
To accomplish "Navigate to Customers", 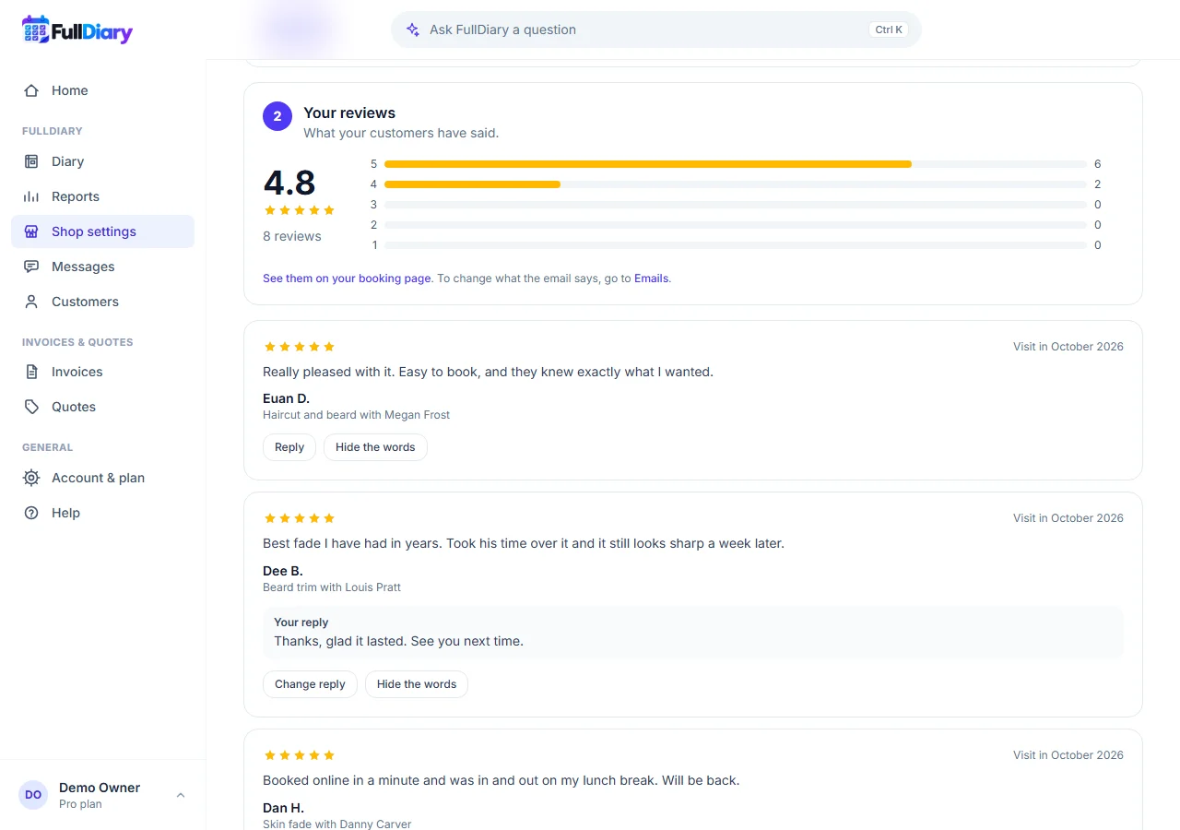I will coord(102,302).
